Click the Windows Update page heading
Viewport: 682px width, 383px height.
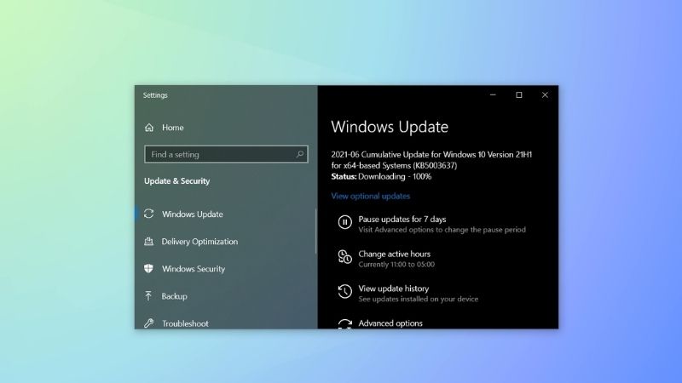pyautogui.click(x=390, y=127)
